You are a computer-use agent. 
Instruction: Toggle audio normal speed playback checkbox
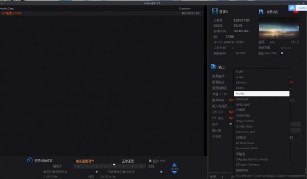point(97,171)
